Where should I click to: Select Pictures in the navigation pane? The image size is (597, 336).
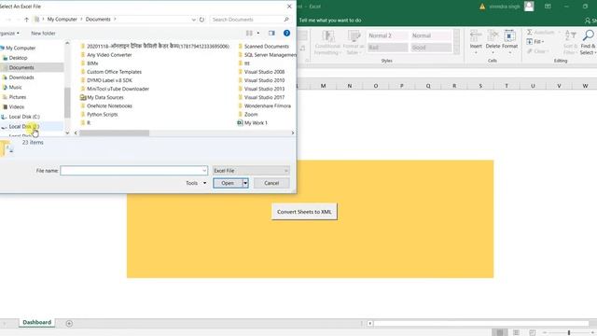pos(18,97)
